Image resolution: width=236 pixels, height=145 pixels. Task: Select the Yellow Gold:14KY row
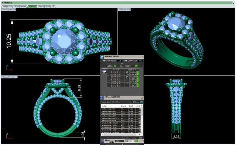click(x=121, y=114)
